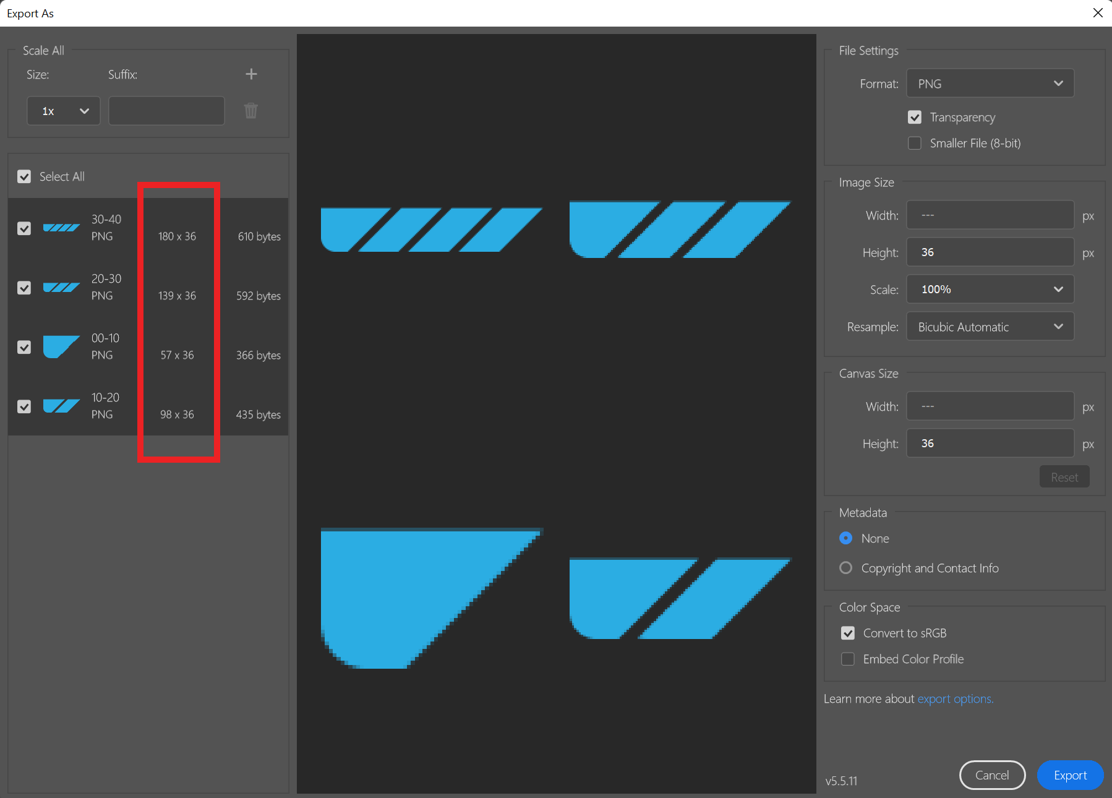1112x798 pixels.
Task: Click the 10-20 preview image in canvas
Action: 680,598
